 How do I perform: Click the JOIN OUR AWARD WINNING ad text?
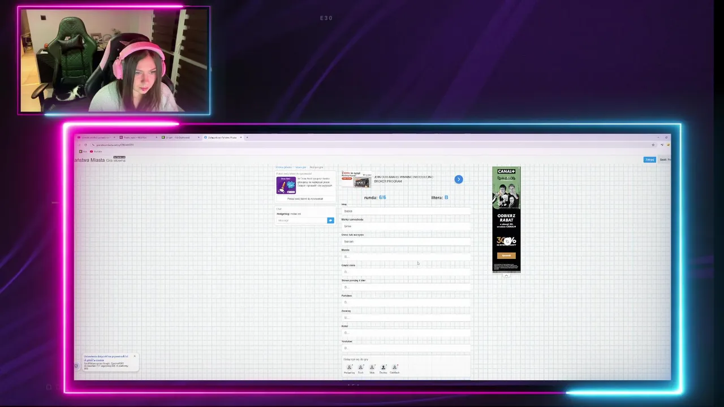point(404,179)
